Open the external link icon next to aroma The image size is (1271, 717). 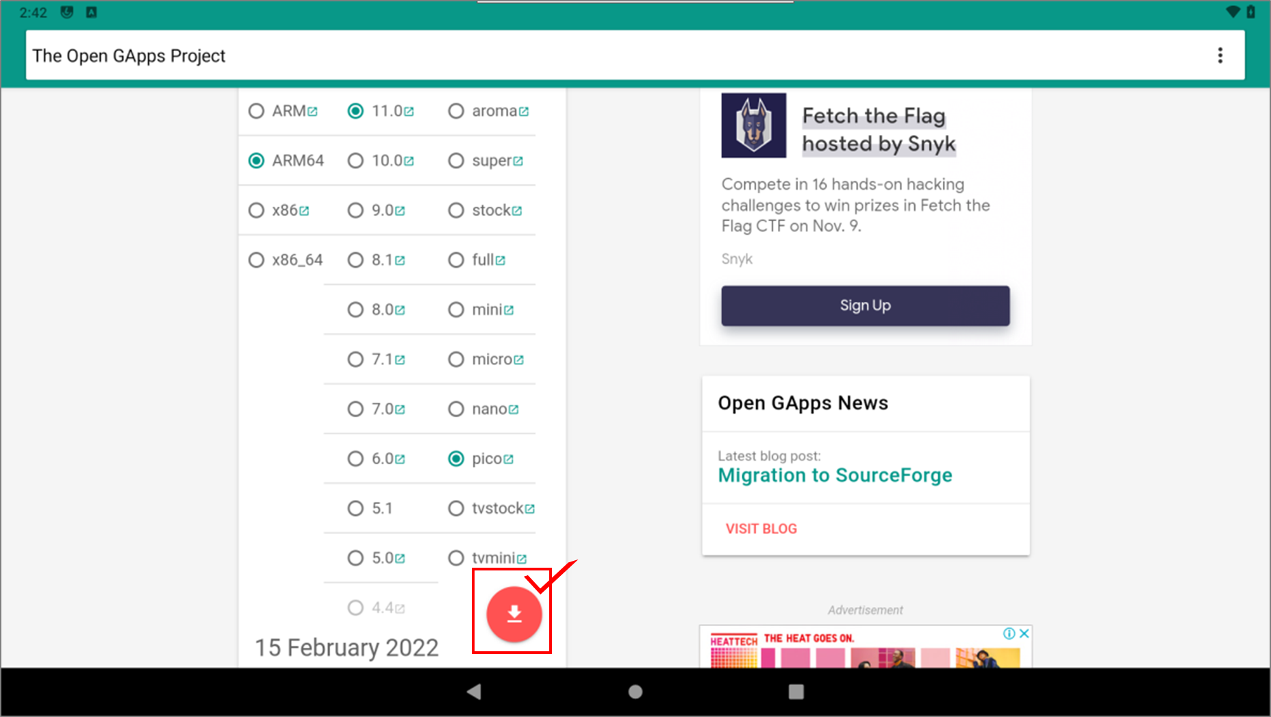tap(524, 111)
